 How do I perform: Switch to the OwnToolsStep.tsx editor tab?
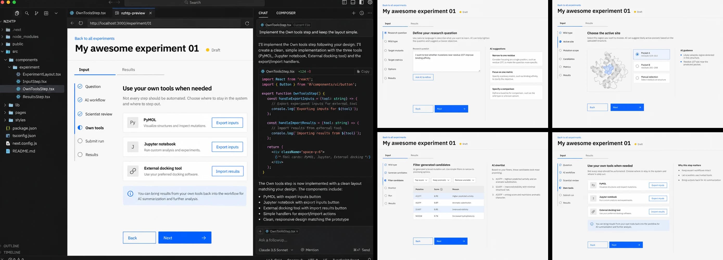pos(88,13)
